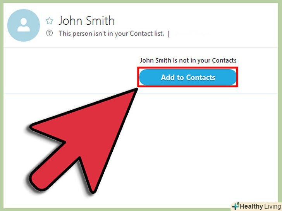This screenshot has height=211, width=282.
Task: Click 'John Smith is not in your Contacts' message
Action: click(x=188, y=60)
